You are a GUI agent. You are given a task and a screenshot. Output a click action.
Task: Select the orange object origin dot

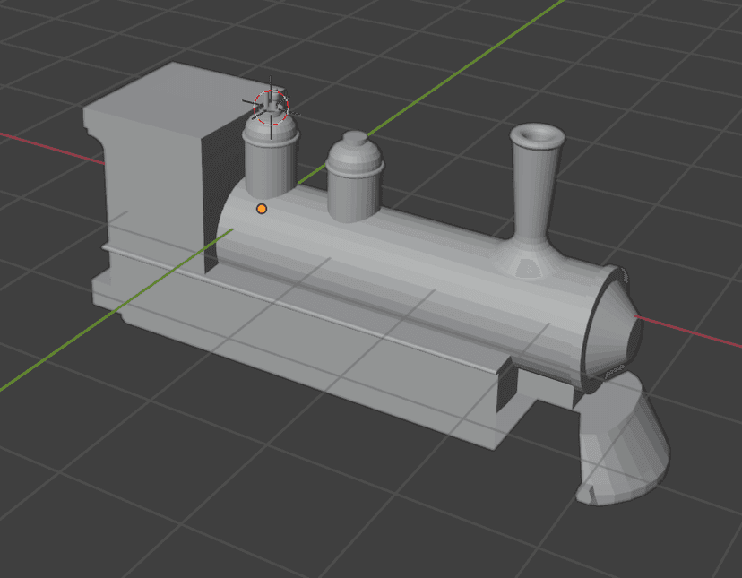[261, 209]
